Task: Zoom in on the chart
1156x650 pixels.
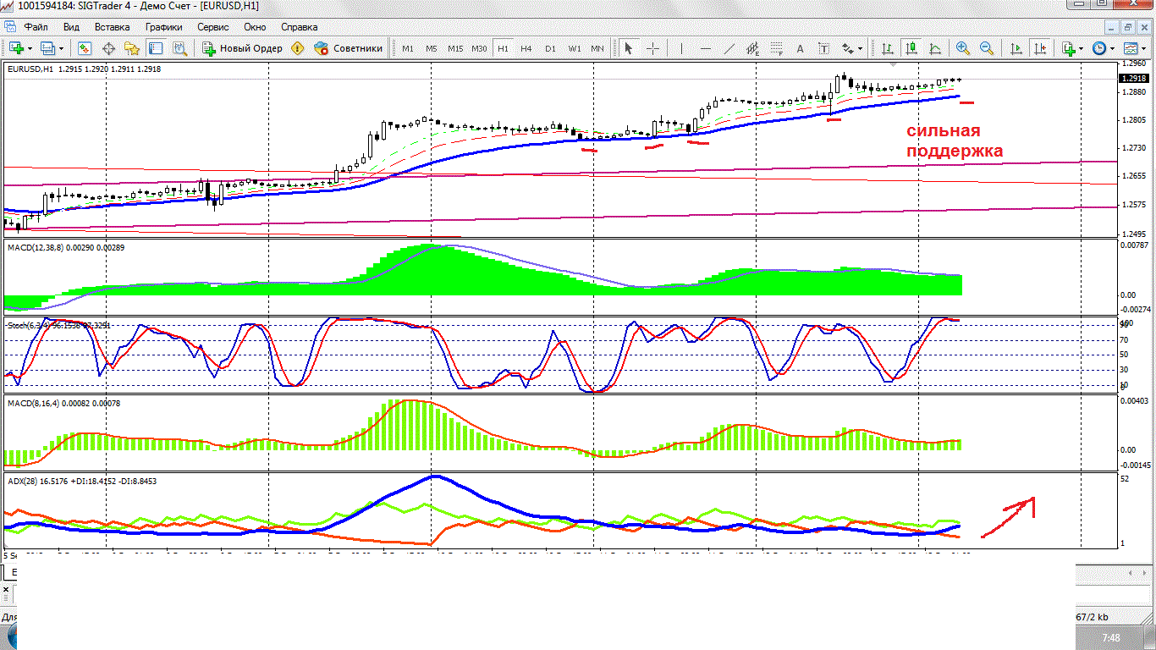Action: pyautogui.click(x=962, y=48)
